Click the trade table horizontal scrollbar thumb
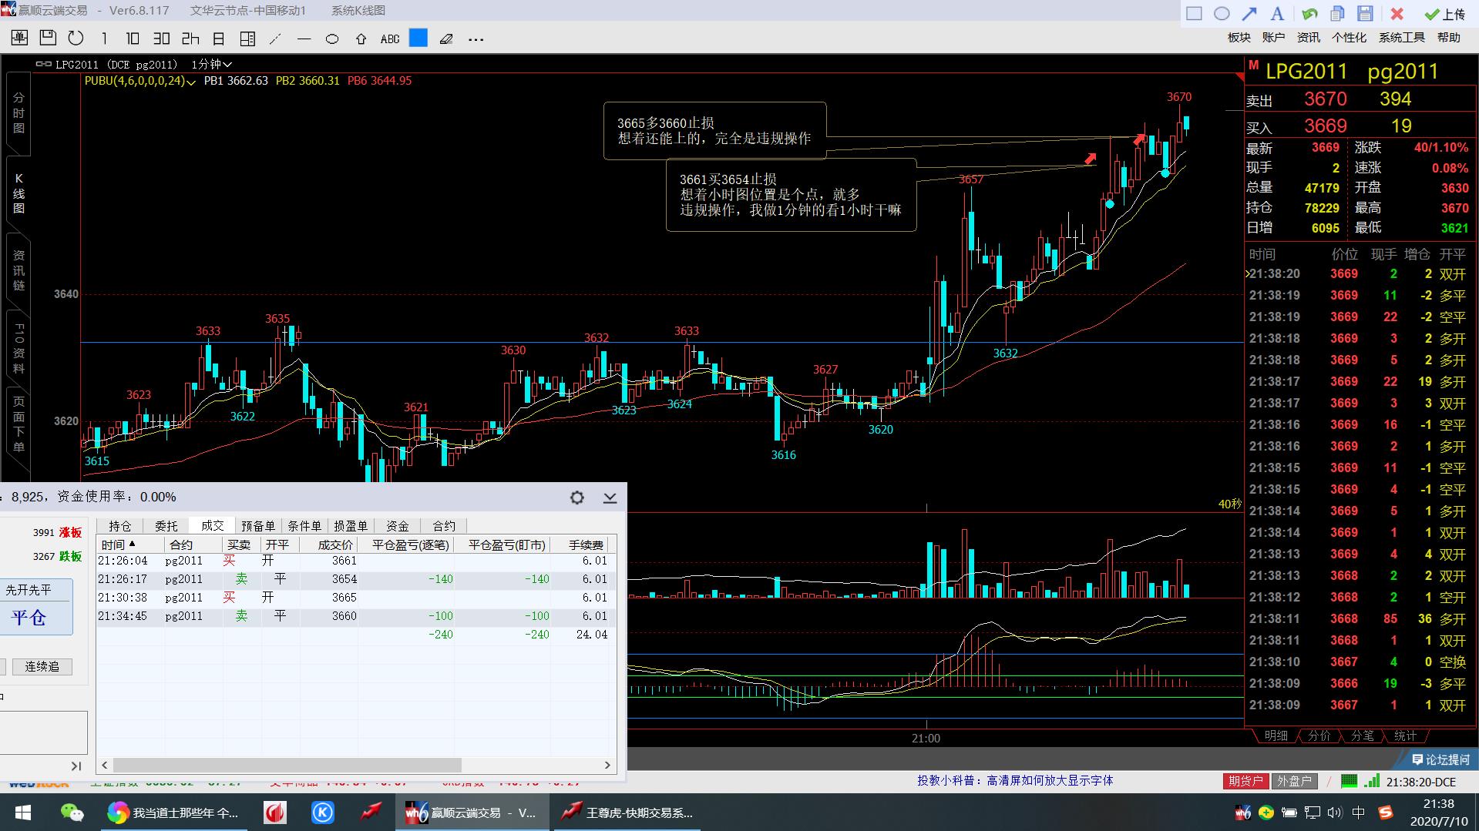The height and width of the screenshot is (831, 1479). pyautogui.click(x=287, y=765)
